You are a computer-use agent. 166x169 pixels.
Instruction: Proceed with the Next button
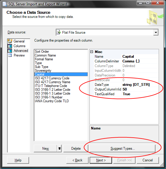pyautogui.click(x=101, y=160)
